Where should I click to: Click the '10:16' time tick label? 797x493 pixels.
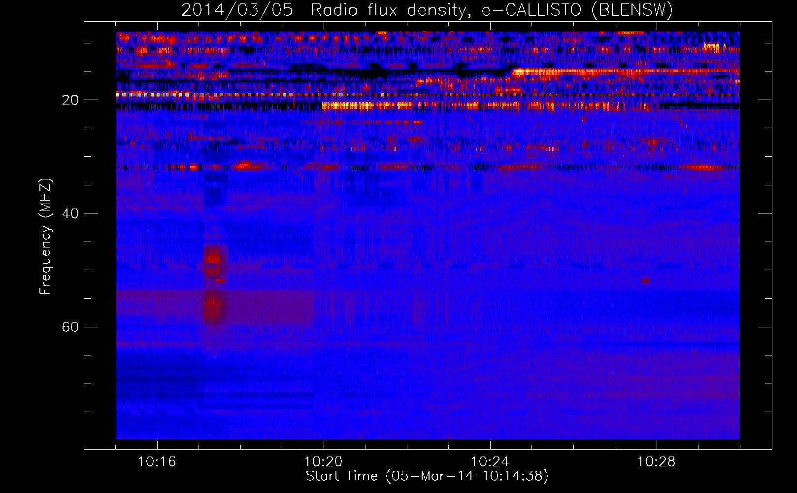pos(157,462)
